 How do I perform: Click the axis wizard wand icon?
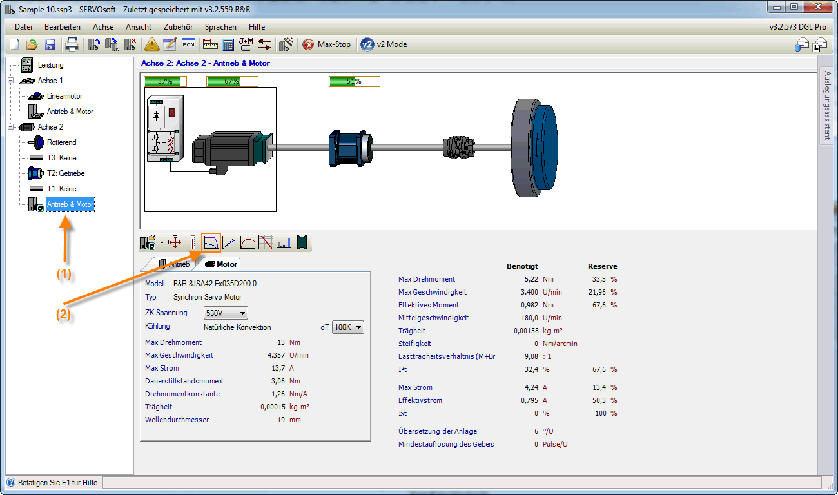(286, 44)
